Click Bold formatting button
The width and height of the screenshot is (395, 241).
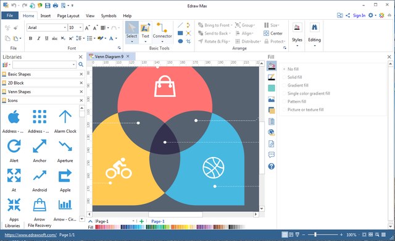(30, 38)
